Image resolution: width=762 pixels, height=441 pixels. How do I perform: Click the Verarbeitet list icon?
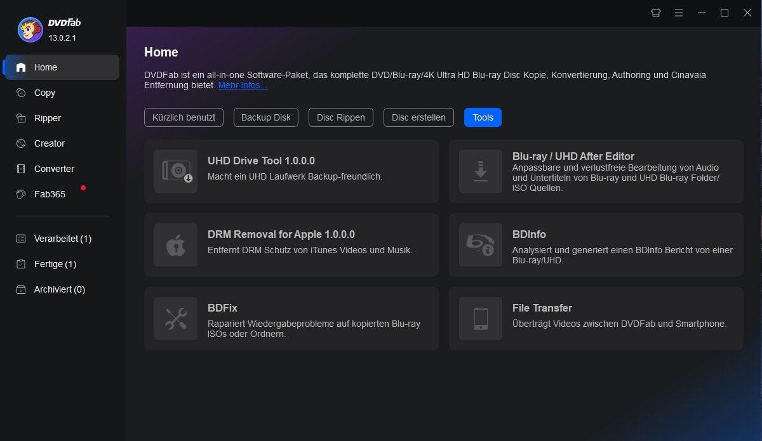coord(21,239)
